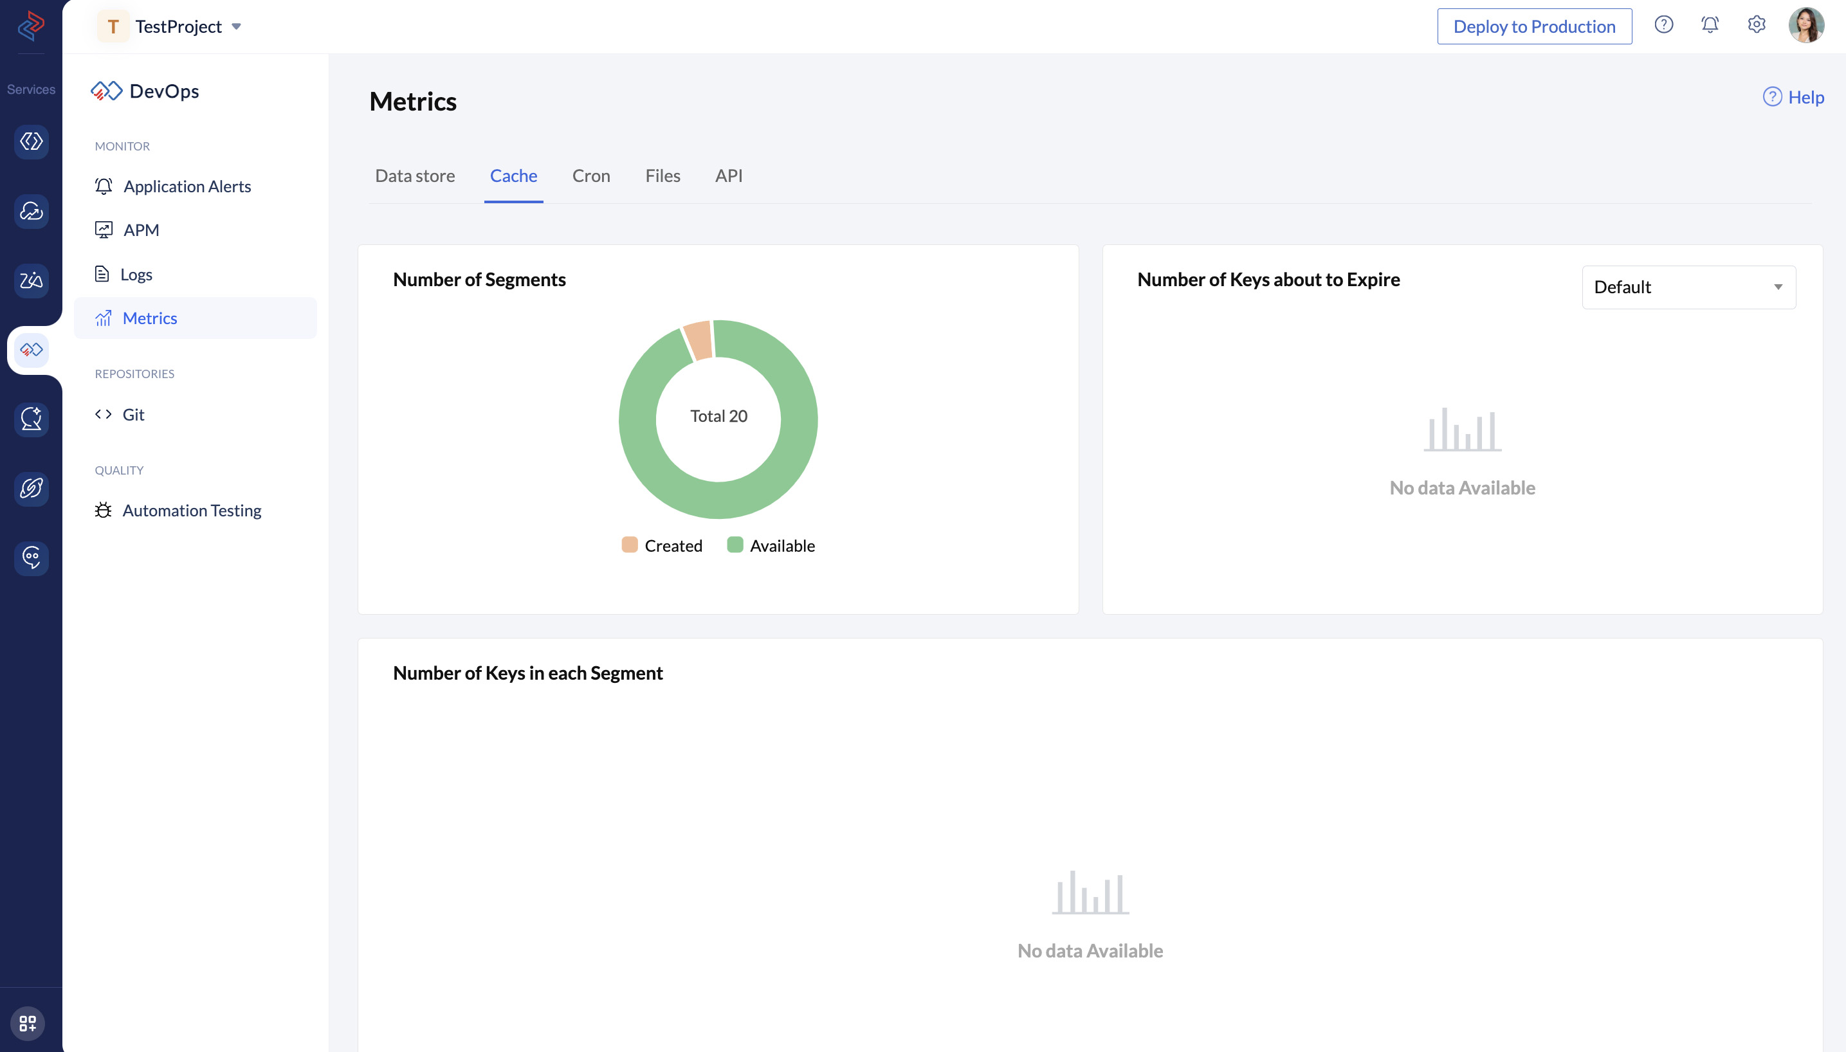This screenshot has width=1846, height=1052.
Task: Switch to the Cron tab
Action: (x=590, y=176)
